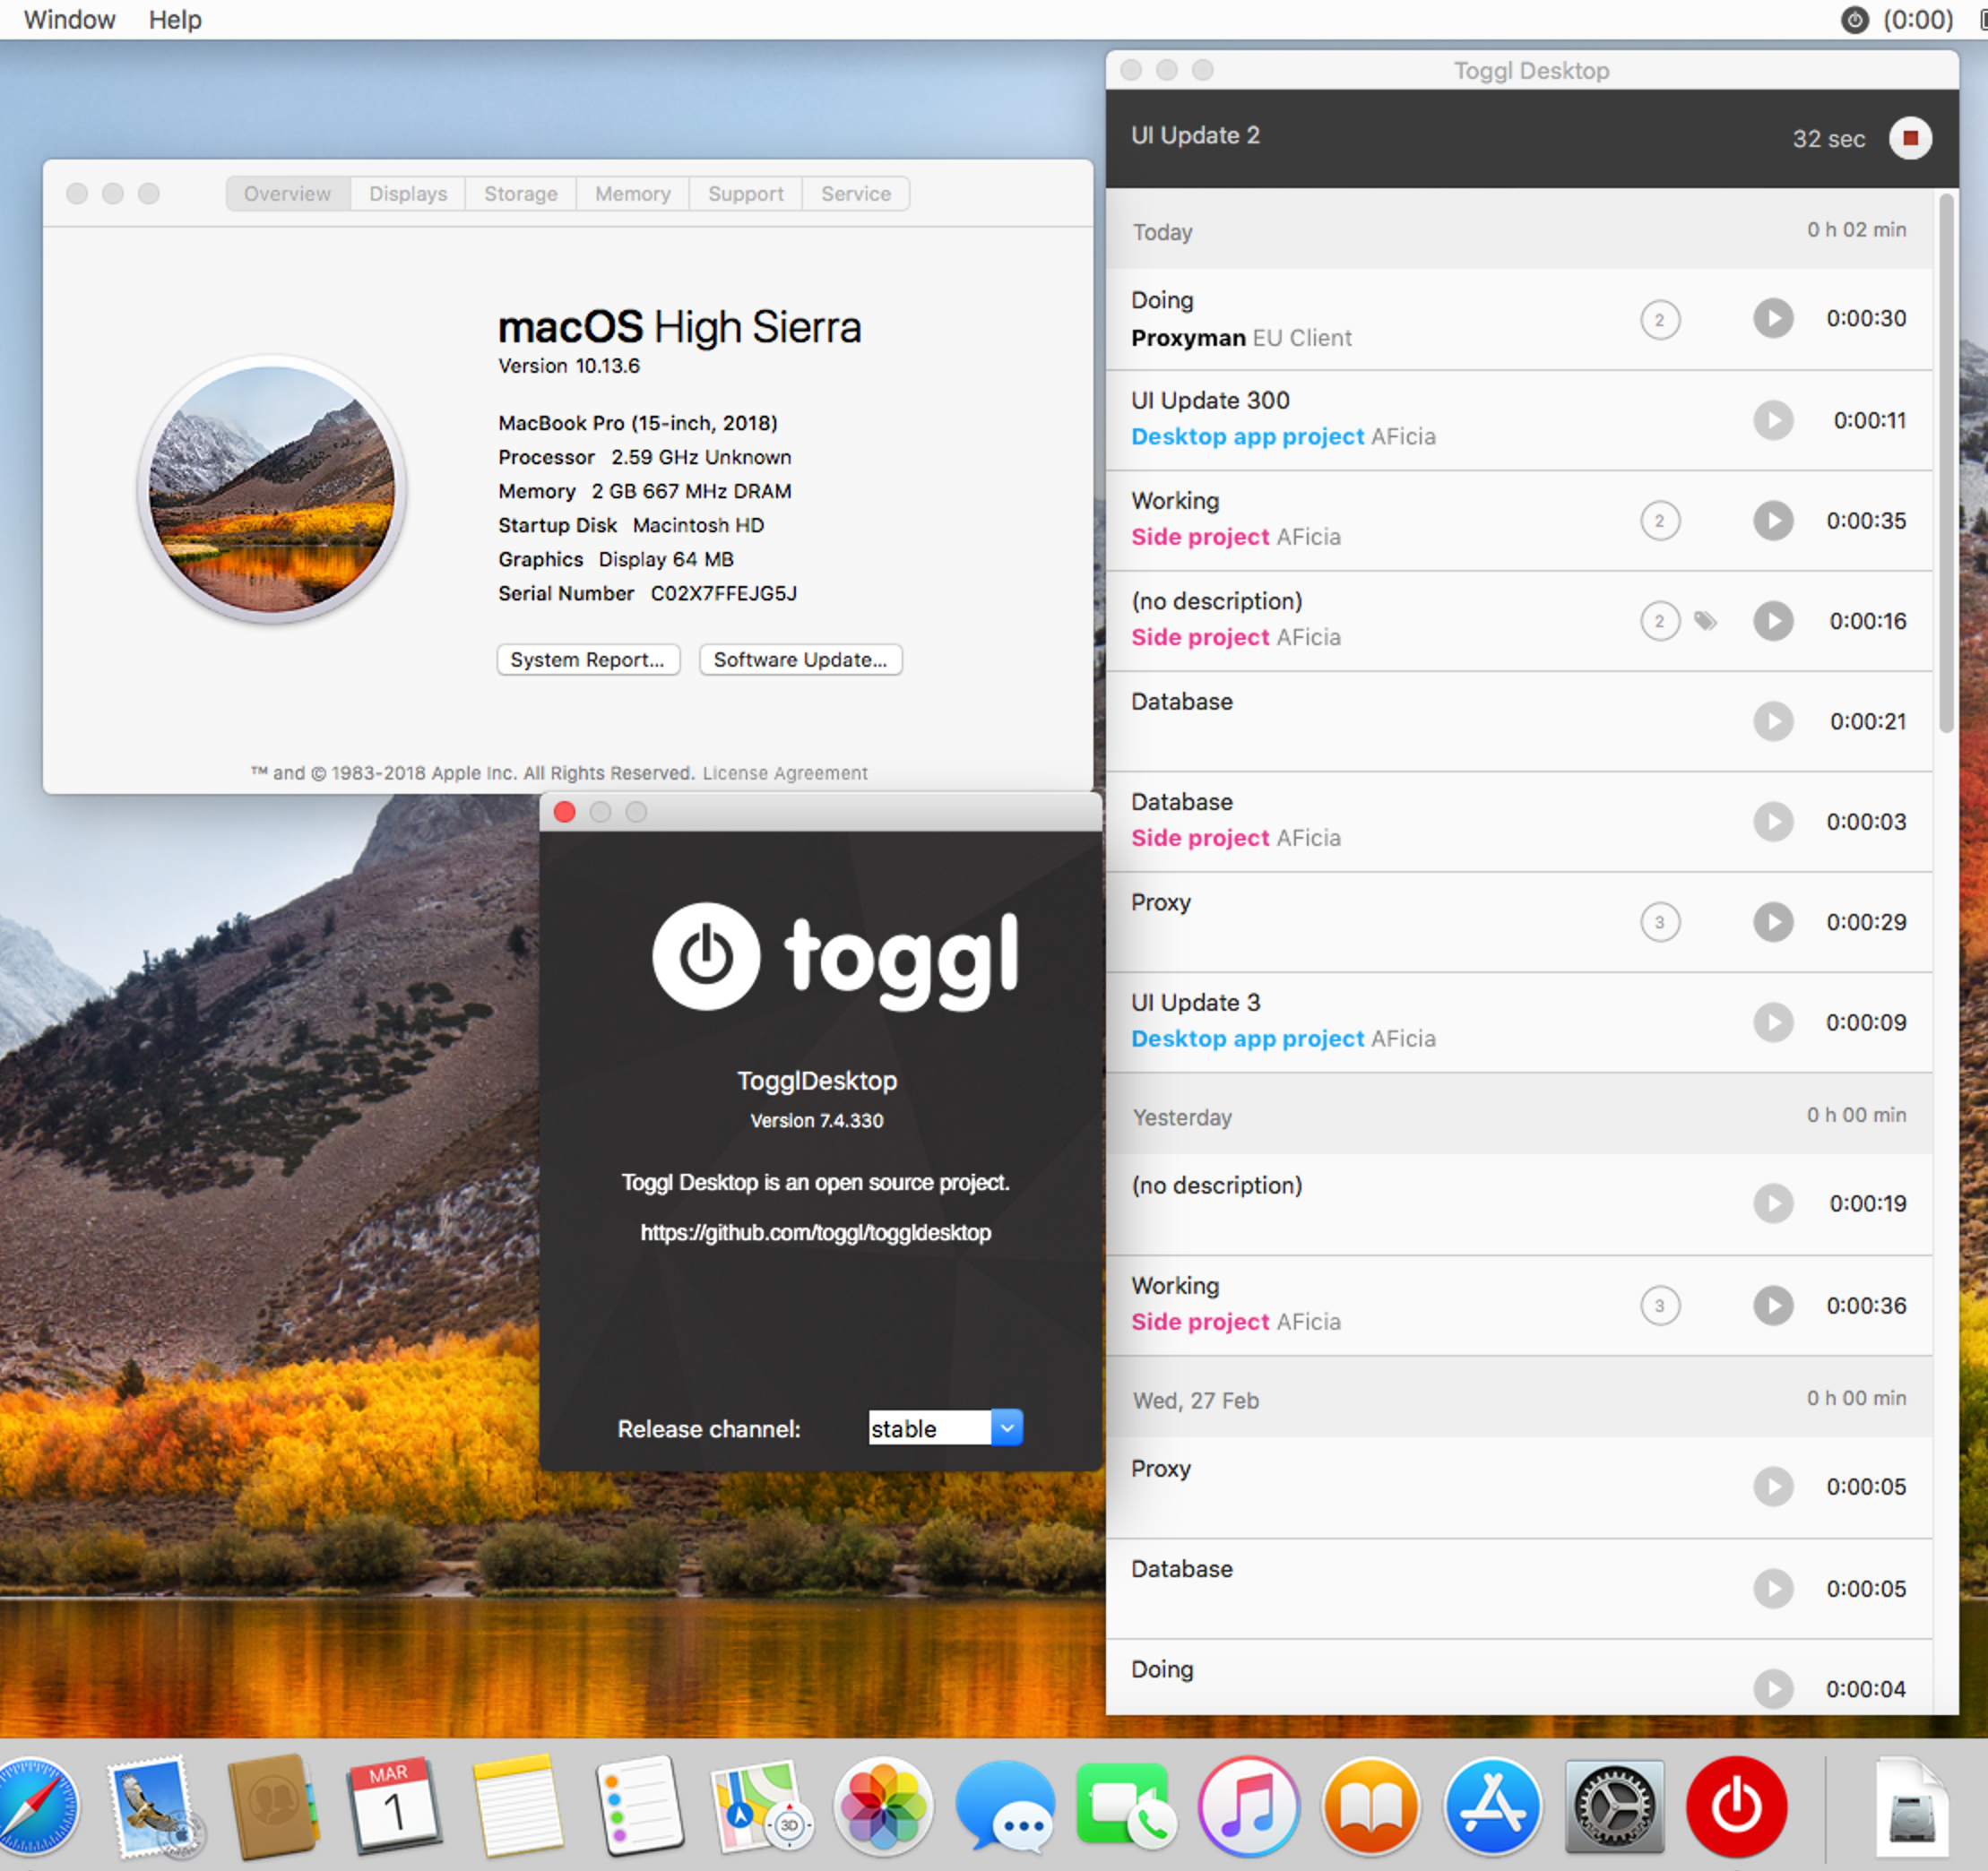Continue the Database 0:00:05 entry
Screen dimensions: 1988x1871
pyautogui.click(x=1772, y=1588)
